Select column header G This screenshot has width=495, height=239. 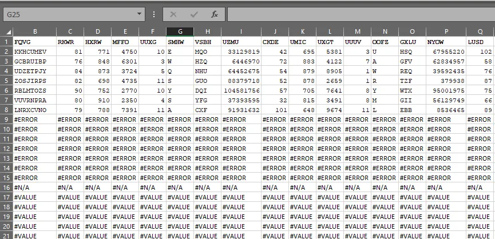click(180, 31)
